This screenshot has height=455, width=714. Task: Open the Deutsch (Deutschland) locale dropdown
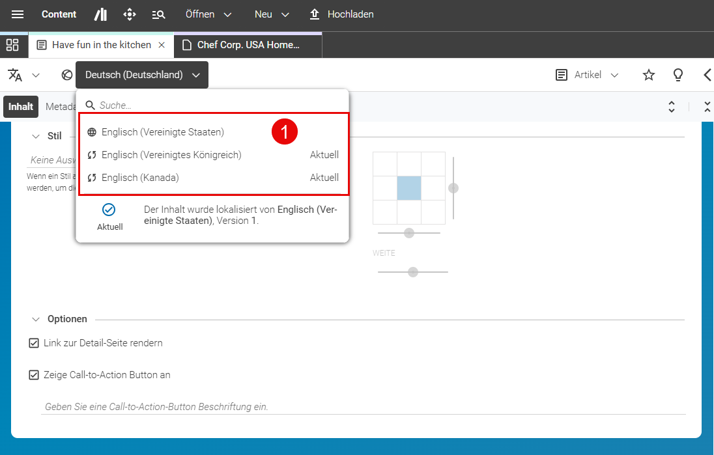coord(142,75)
